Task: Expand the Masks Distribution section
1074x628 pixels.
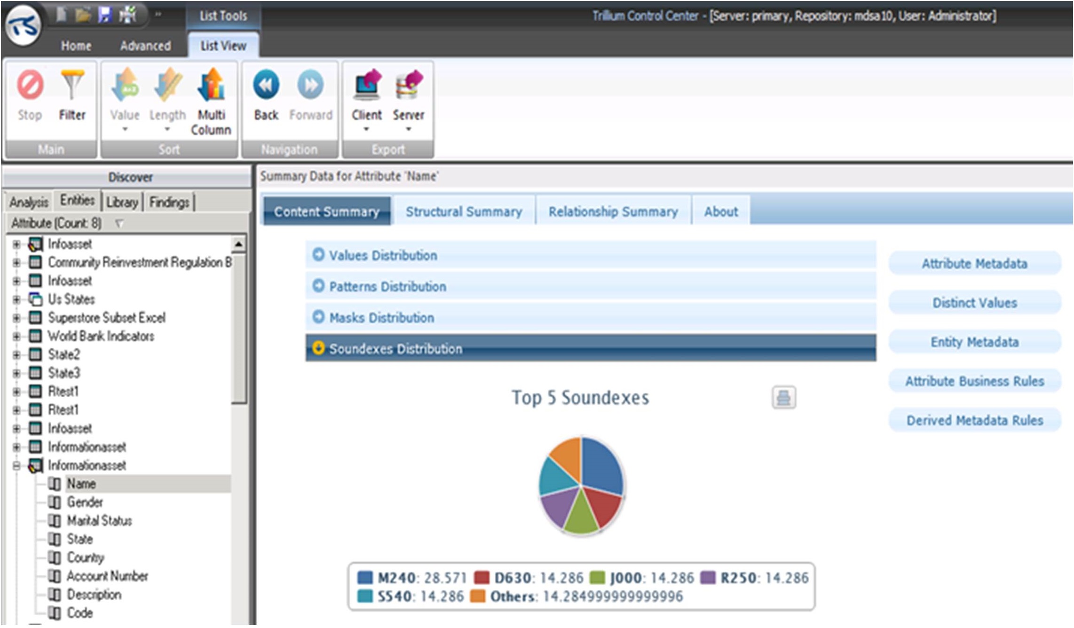Action: tap(318, 316)
